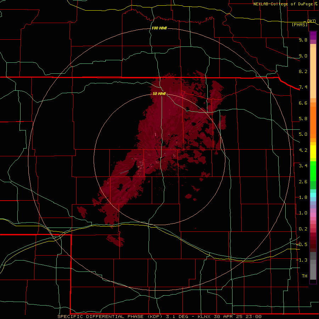Click the 50 NMI range ring label
Image resolution: width=319 pixels, height=319 pixels.
[159, 94]
